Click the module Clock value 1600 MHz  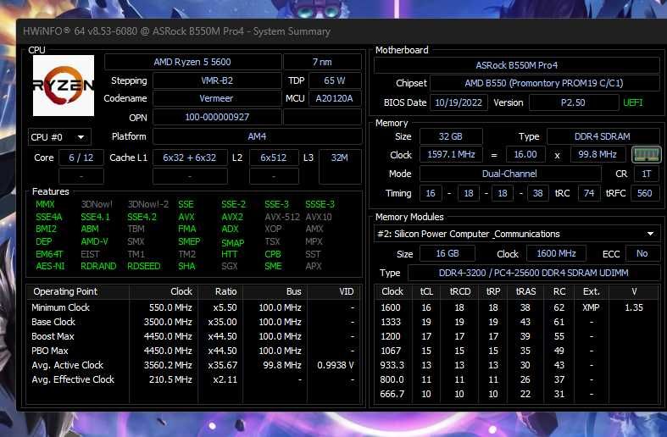coord(557,254)
